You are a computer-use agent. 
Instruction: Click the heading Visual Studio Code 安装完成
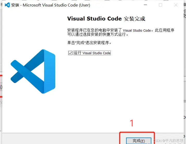click(106, 19)
